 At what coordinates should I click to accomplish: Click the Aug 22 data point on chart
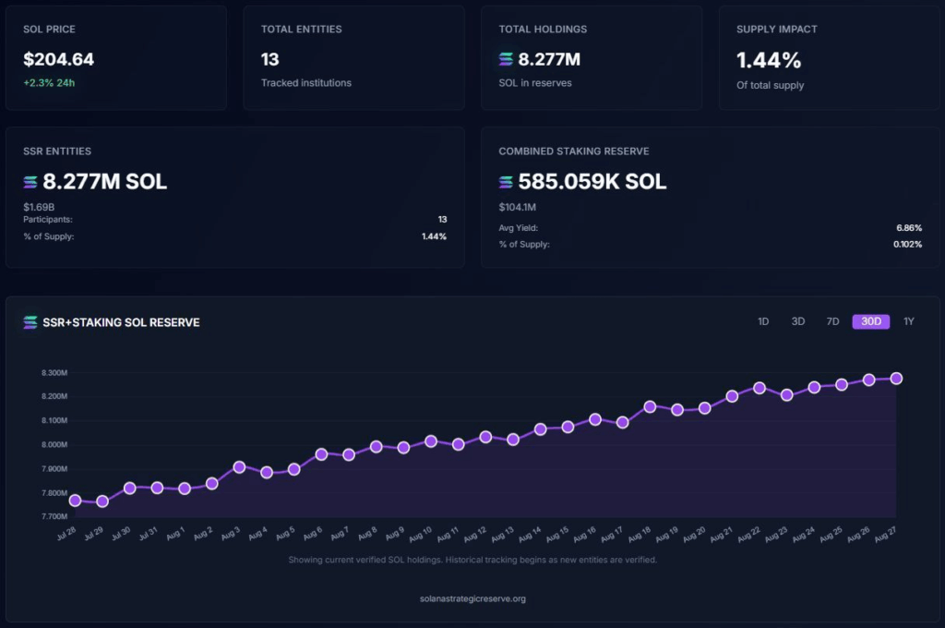[760, 388]
